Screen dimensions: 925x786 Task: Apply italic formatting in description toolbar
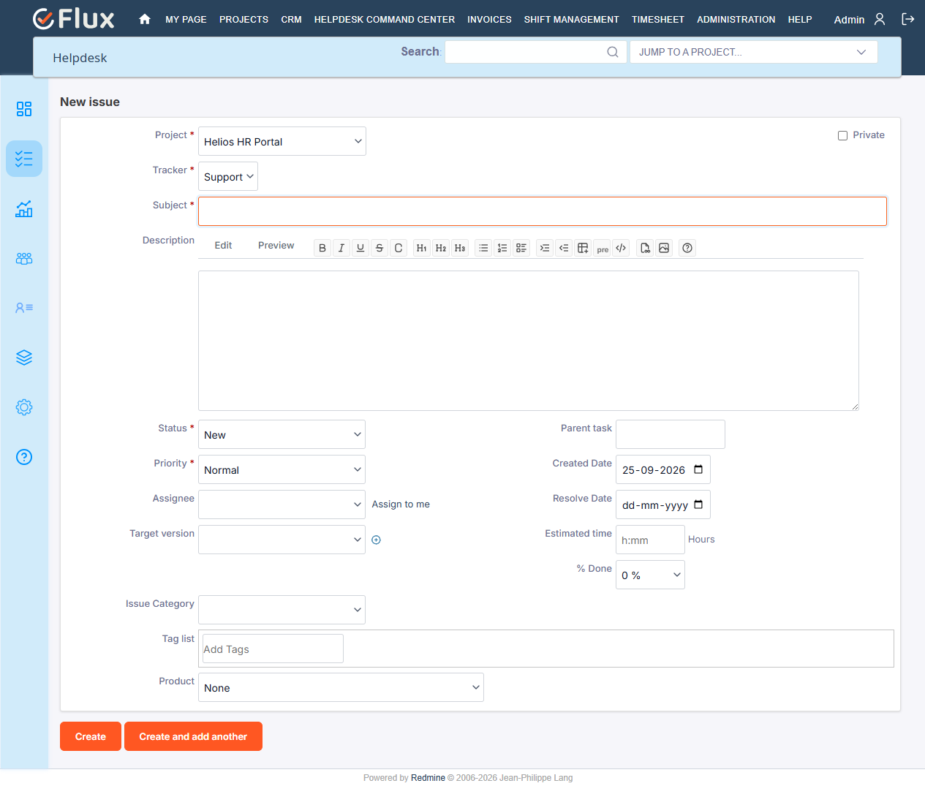341,248
